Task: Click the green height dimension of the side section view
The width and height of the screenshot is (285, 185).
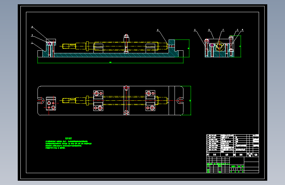Action: click(240, 46)
